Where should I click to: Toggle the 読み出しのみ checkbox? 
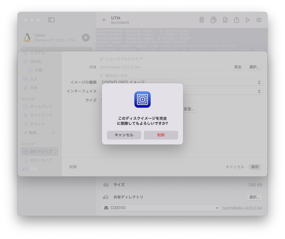click(x=101, y=75)
